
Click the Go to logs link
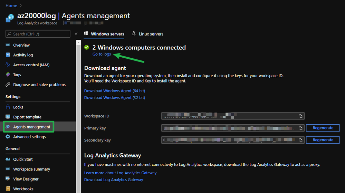(x=102, y=54)
